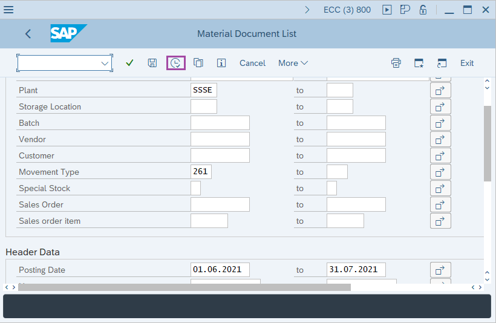
Task: Click the Cancel button
Action: click(x=252, y=63)
